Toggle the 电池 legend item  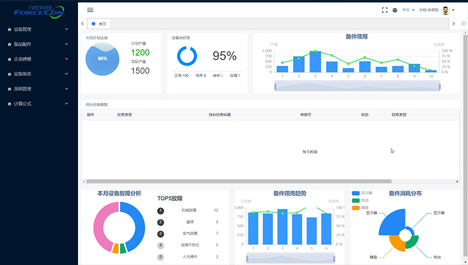coord(360,201)
